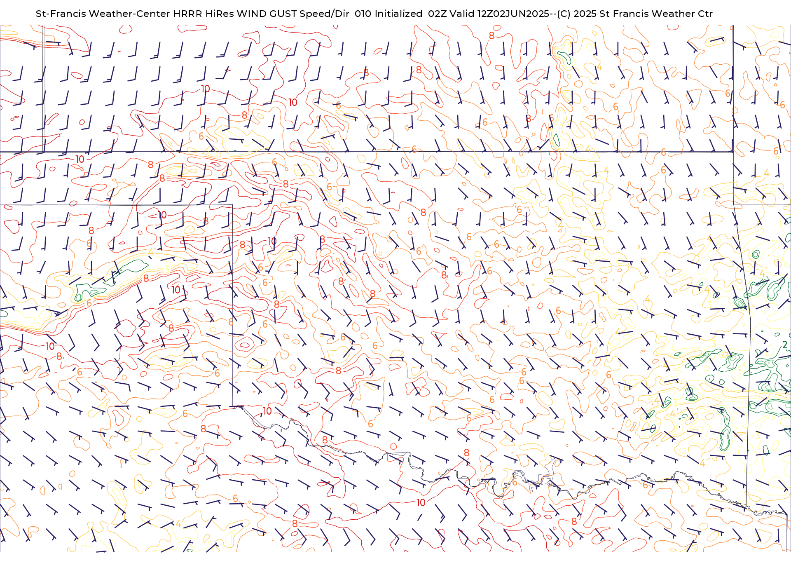The height and width of the screenshot is (577, 791).
Task: Click the 'Valid 12Z02JUN2025' timestamp text
Action: click(499, 14)
